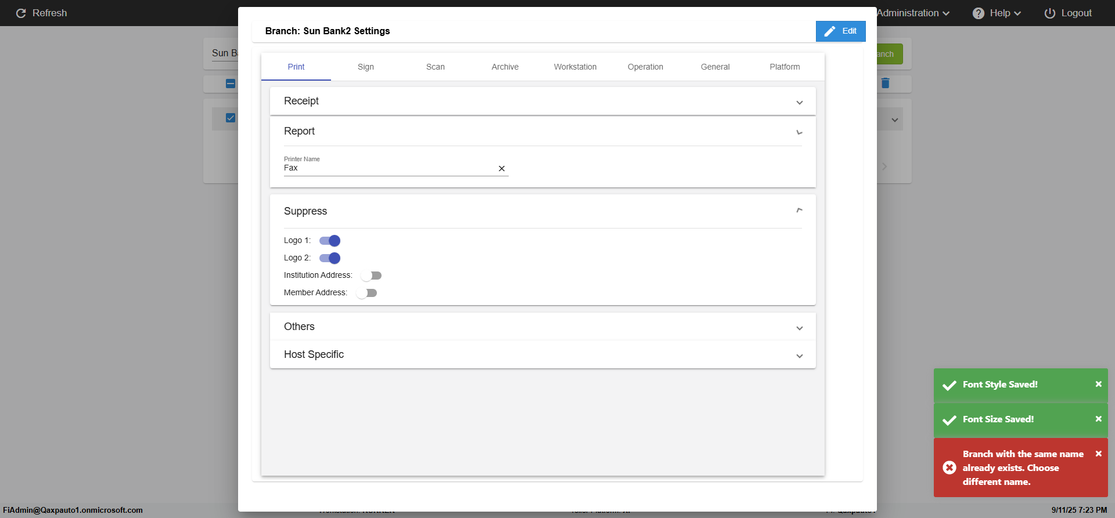Expand the Host Specific section
The height and width of the screenshot is (518, 1115).
click(799, 356)
